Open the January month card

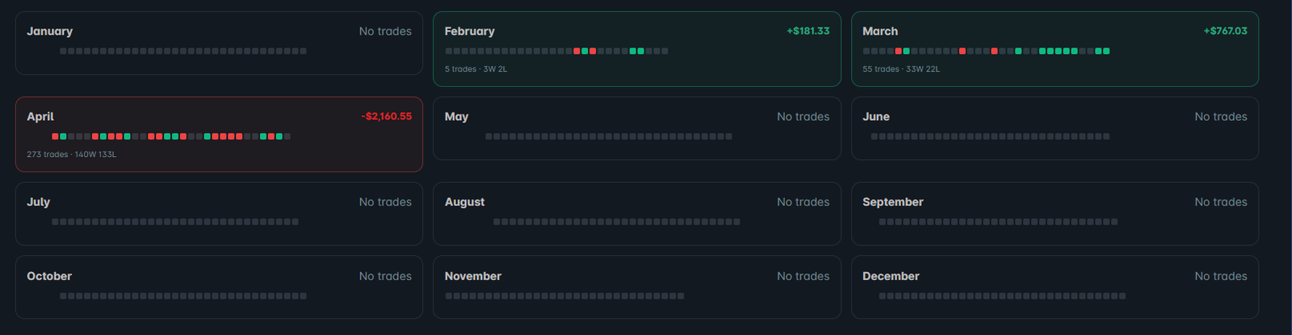(219, 43)
